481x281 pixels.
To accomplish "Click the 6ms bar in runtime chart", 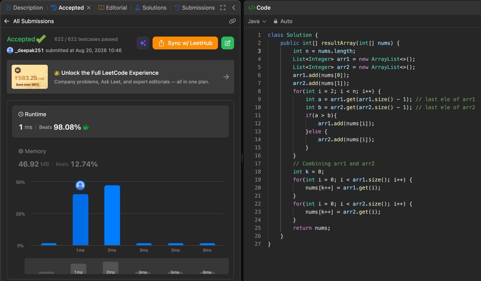I will click(207, 244).
